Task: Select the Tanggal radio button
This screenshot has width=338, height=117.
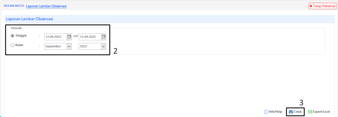Action: pyautogui.click(x=12, y=36)
